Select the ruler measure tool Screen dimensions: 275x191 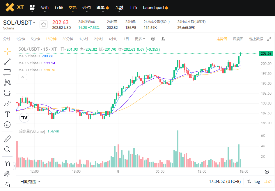7,139
